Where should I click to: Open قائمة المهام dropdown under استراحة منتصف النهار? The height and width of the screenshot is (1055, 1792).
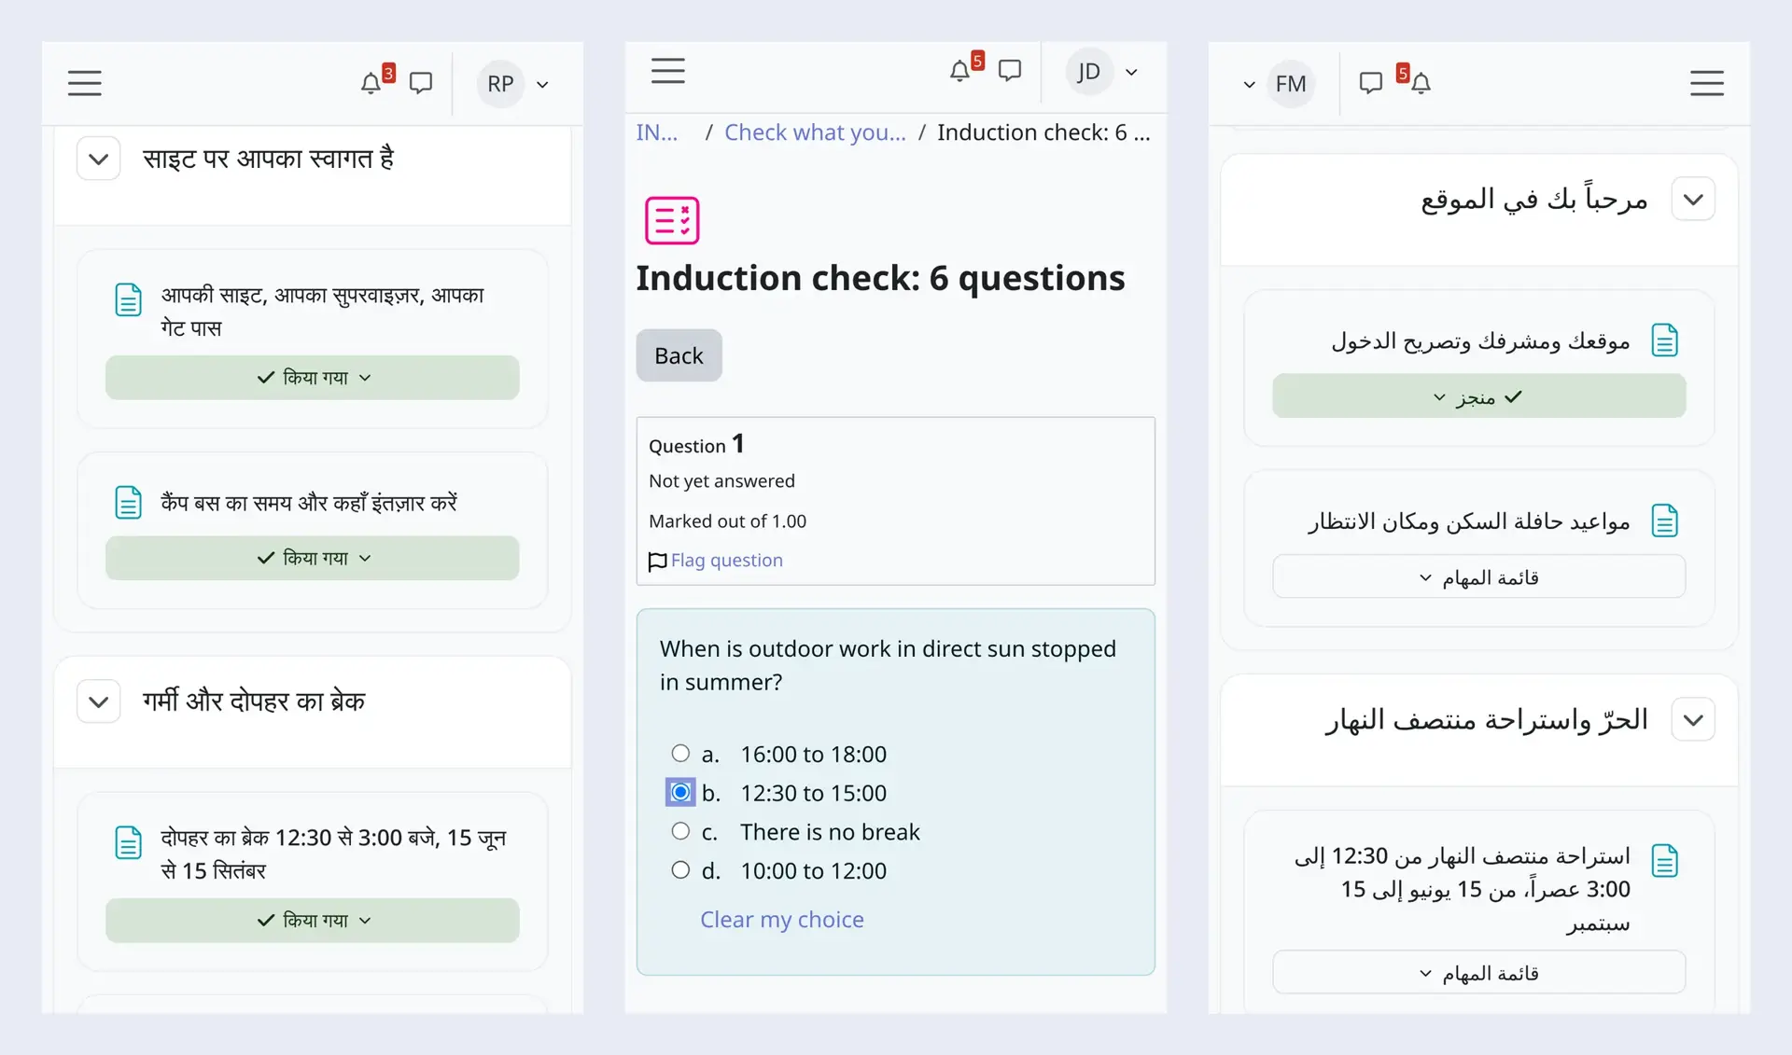[x=1479, y=973]
